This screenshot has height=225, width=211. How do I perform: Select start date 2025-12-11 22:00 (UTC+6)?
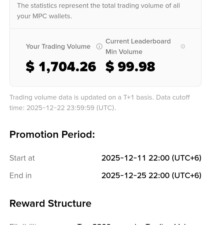tap(152, 158)
